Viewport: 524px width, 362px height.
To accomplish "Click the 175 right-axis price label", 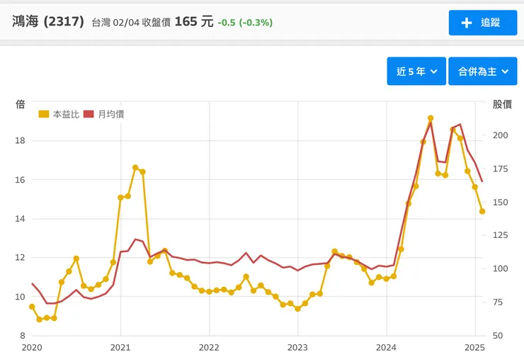I will pos(500,169).
